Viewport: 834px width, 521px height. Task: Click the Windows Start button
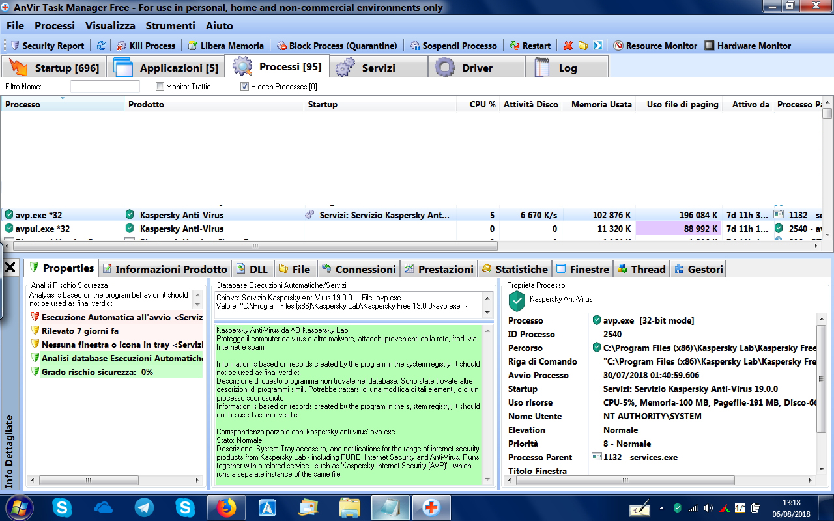tap(18, 507)
